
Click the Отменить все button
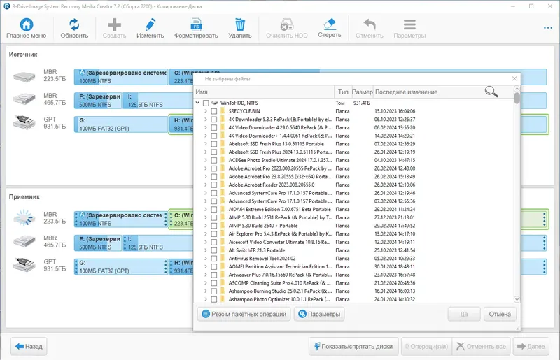click(x=481, y=346)
